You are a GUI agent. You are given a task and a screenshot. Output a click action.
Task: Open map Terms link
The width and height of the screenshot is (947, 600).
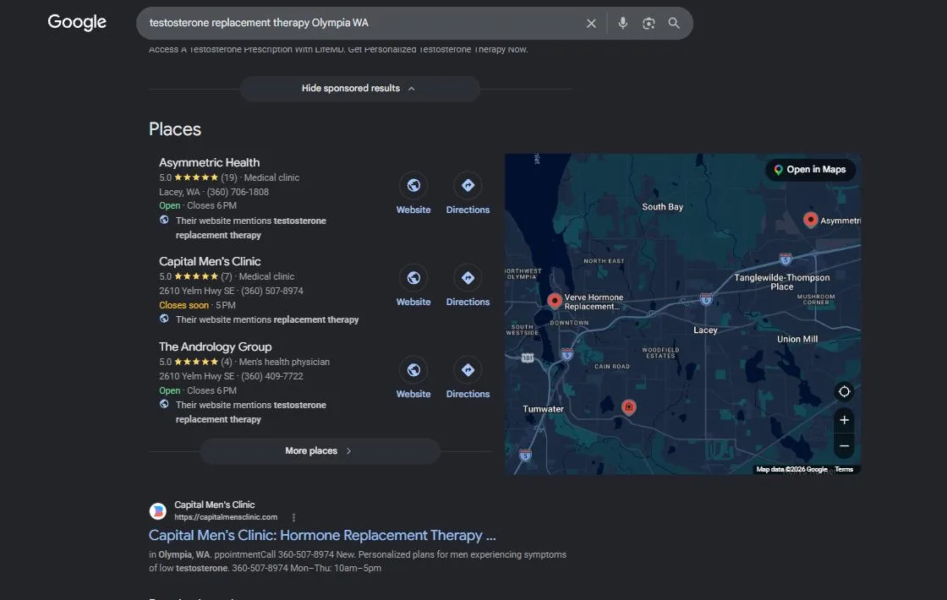[844, 470]
